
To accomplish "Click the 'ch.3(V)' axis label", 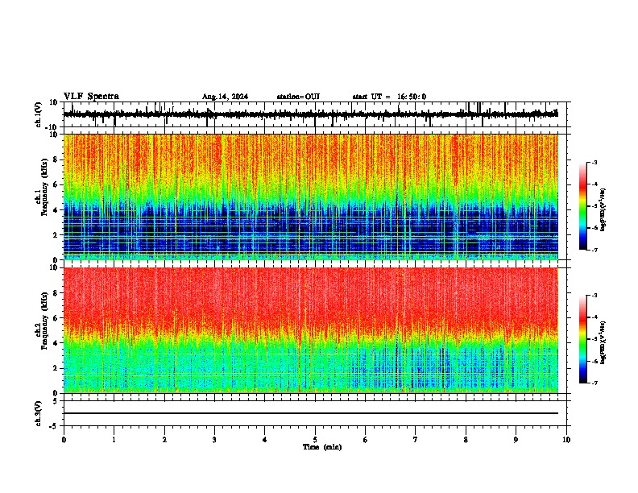I will tap(39, 413).
